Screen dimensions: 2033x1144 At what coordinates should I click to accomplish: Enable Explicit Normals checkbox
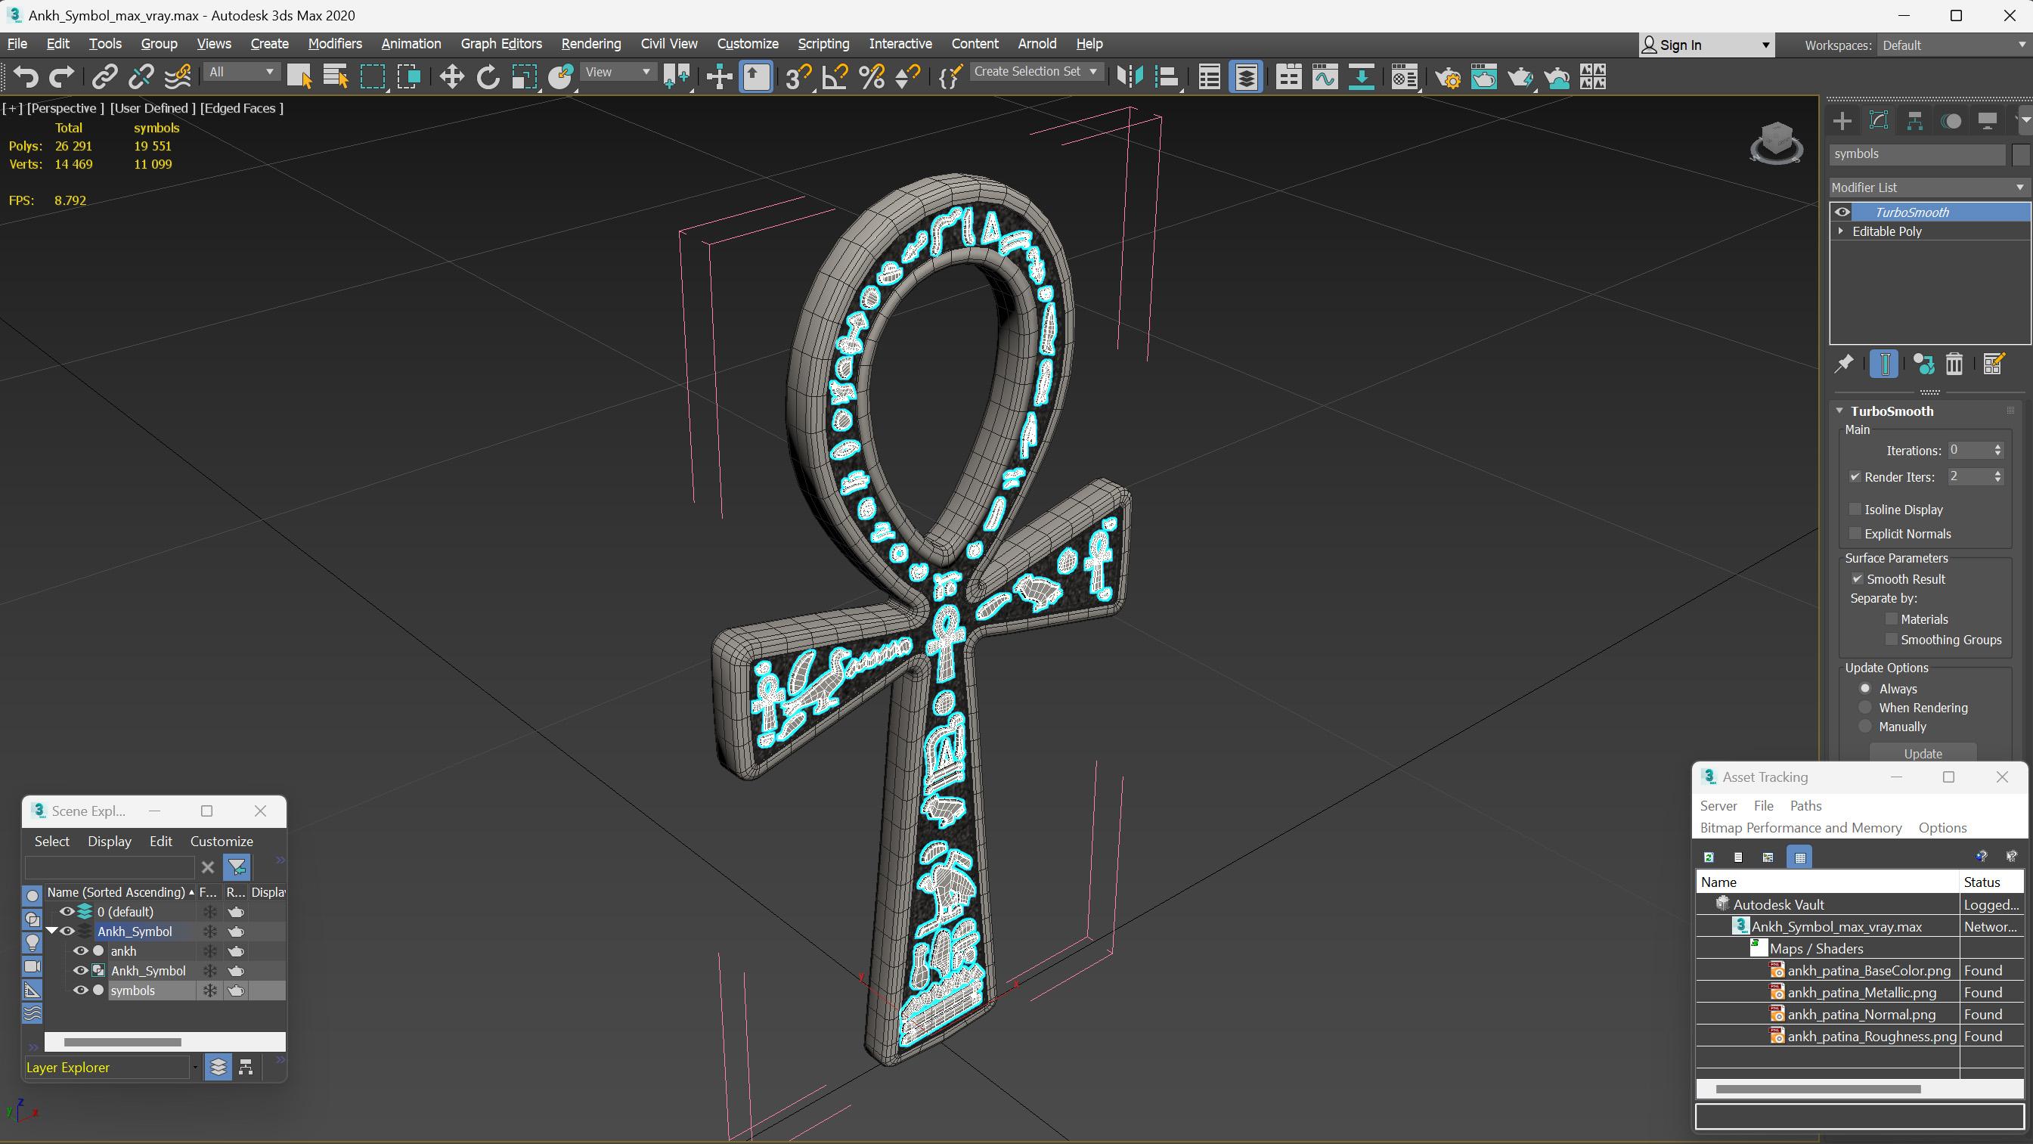point(1855,534)
